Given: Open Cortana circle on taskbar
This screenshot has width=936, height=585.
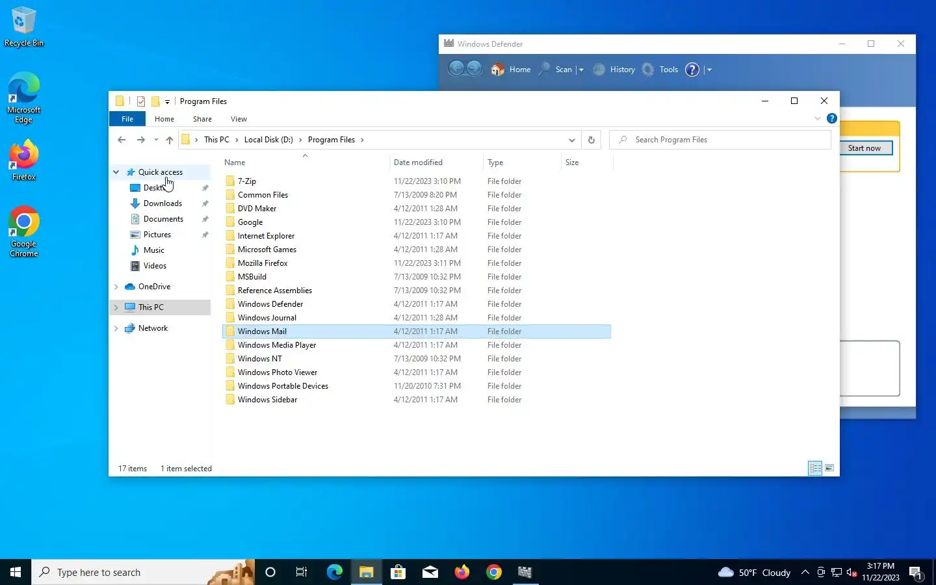Looking at the screenshot, I should (x=270, y=572).
